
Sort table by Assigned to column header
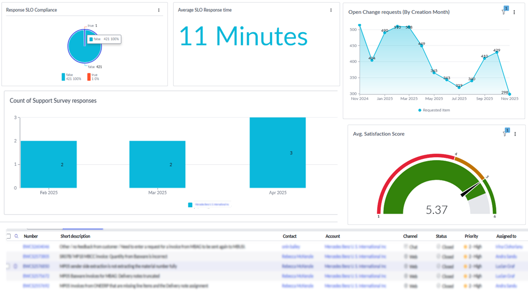click(x=506, y=236)
